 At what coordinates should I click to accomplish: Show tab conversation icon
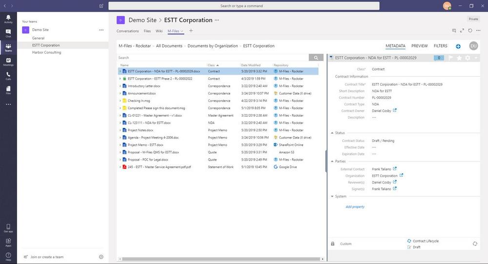(454, 31)
